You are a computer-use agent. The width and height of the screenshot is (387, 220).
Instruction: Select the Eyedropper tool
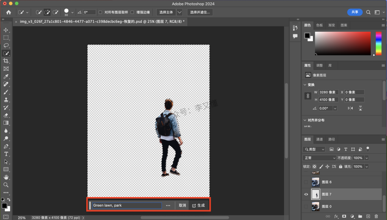click(6, 76)
